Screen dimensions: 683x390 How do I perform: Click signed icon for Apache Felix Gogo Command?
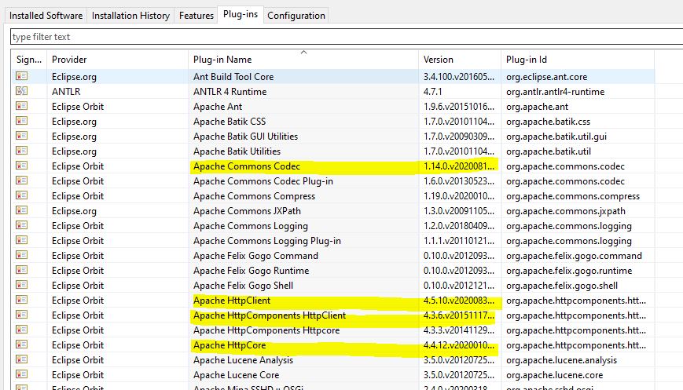(x=22, y=255)
